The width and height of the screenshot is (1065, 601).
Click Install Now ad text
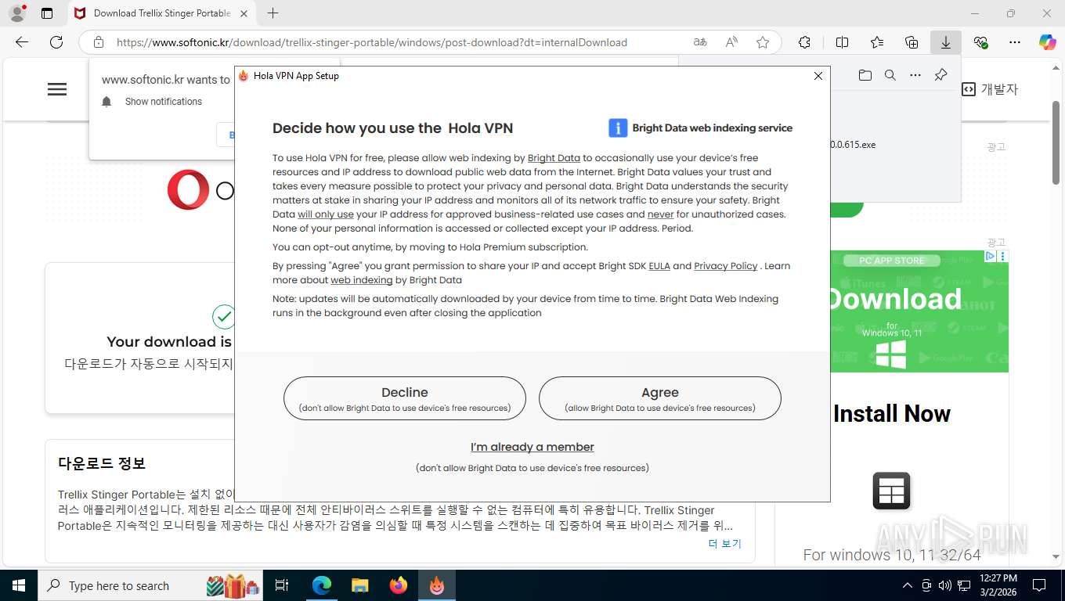click(892, 413)
